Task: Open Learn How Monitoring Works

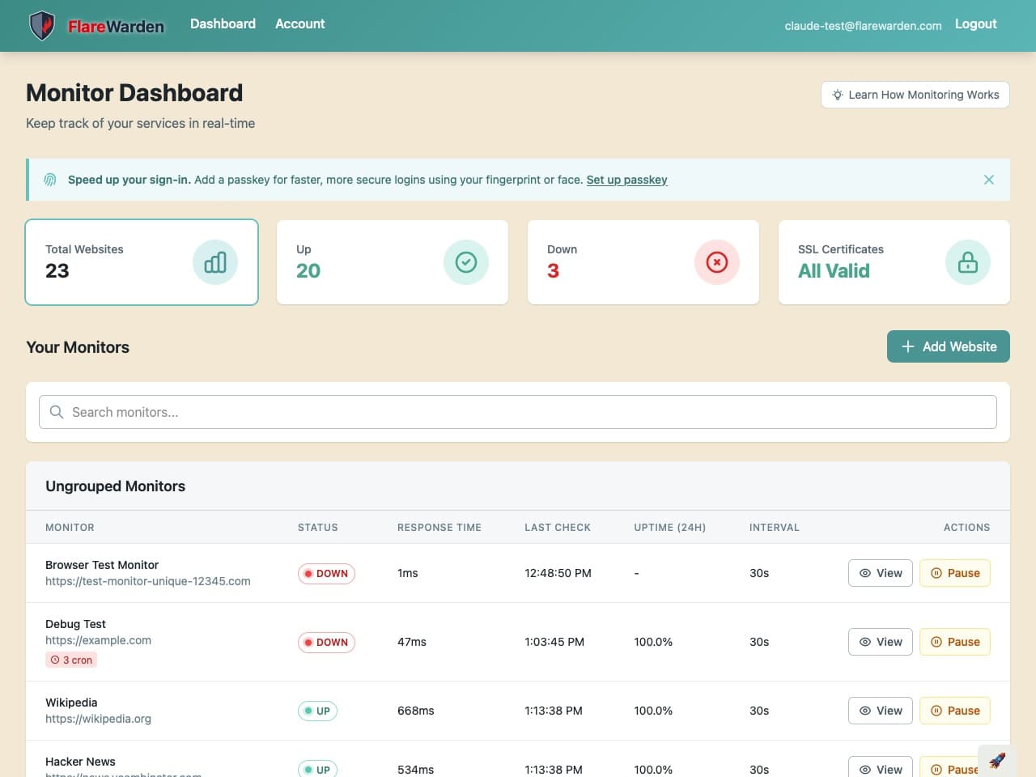Action: point(915,95)
